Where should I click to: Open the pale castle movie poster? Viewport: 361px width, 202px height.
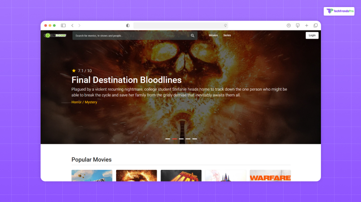coord(226,176)
